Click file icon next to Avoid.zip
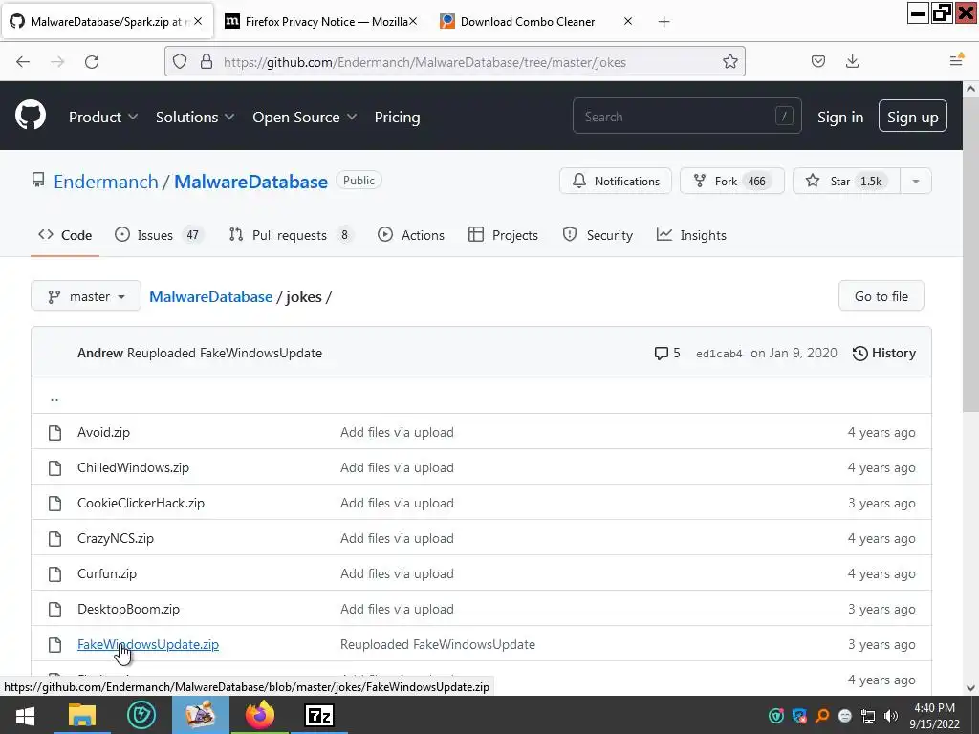Image resolution: width=979 pixels, height=734 pixels. (x=54, y=433)
